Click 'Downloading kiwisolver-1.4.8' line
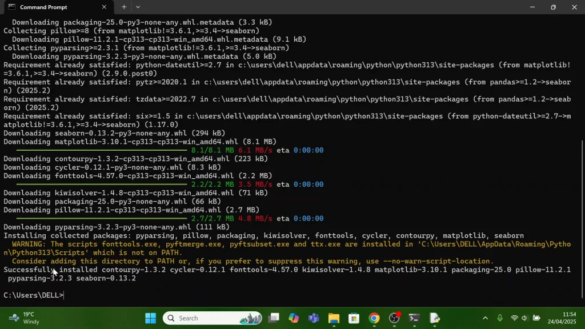The height and width of the screenshot is (329, 585). [x=136, y=193]
